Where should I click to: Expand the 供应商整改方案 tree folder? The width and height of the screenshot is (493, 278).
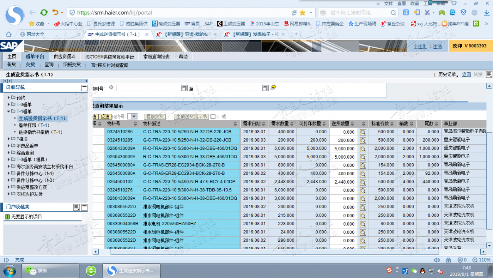(x=9, y=187)
